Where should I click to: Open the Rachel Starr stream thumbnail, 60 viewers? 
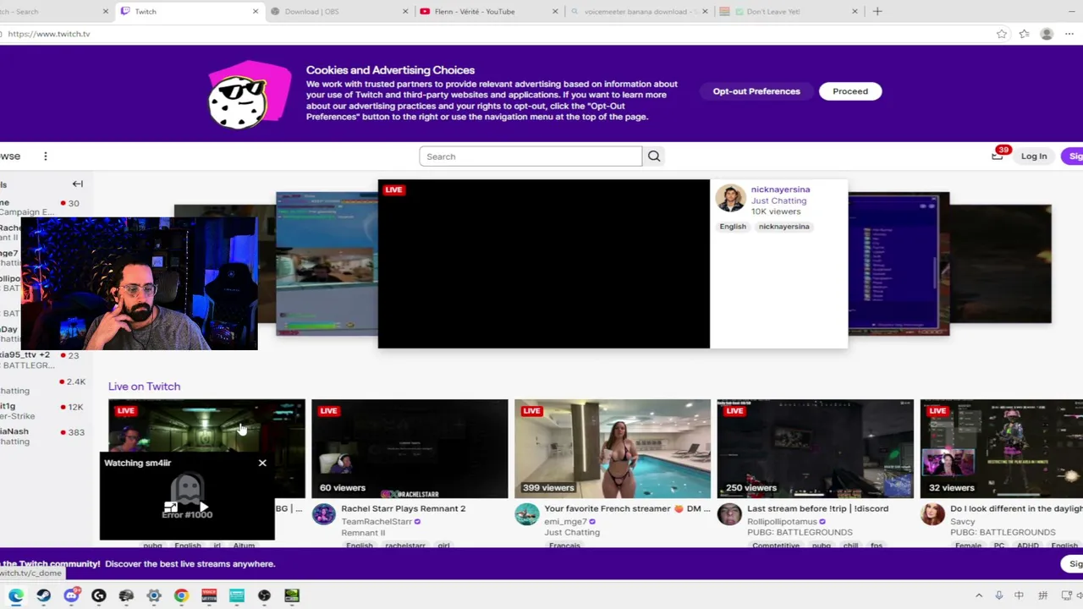(410, 448)
